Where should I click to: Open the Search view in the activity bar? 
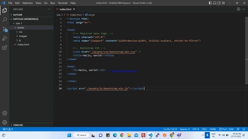click(5, 20)
